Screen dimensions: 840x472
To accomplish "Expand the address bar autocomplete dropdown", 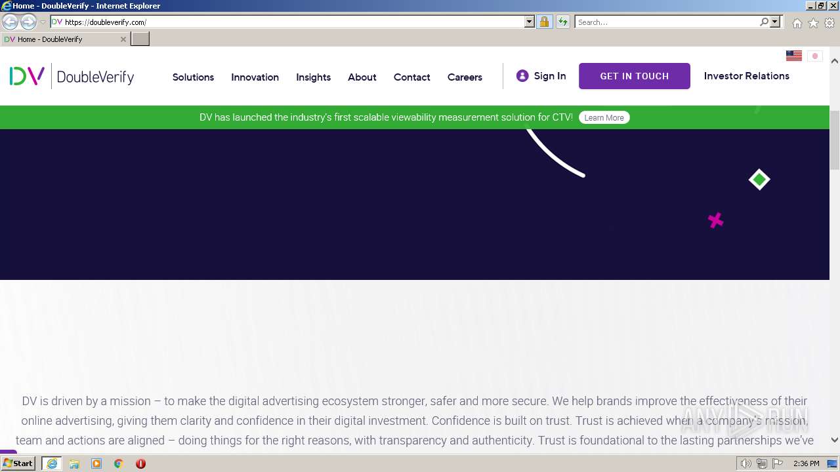I will (530, 22).
